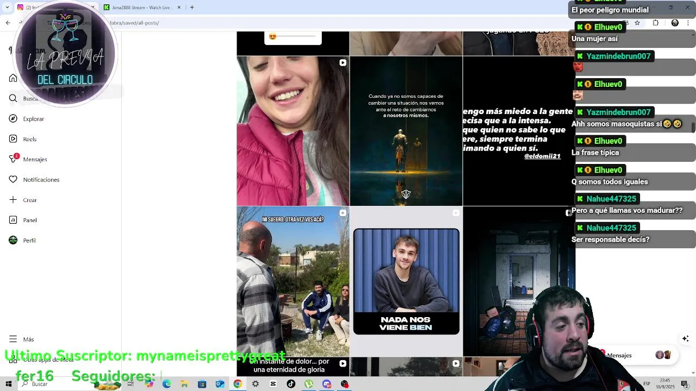Click the Chrome taskbar icon
Viewport: 696px width, 391px height.
(238, 384)
